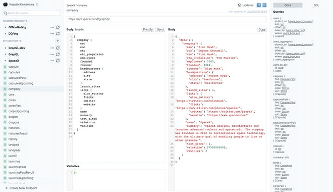The width and height of the screenshot is (333, 192).
Task: Refresh the DD/stg endpoint
Action: 58,33
